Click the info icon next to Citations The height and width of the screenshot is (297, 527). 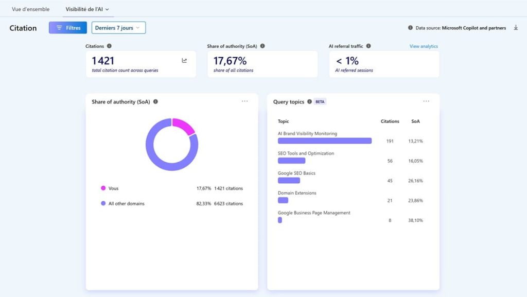point(109,46)
